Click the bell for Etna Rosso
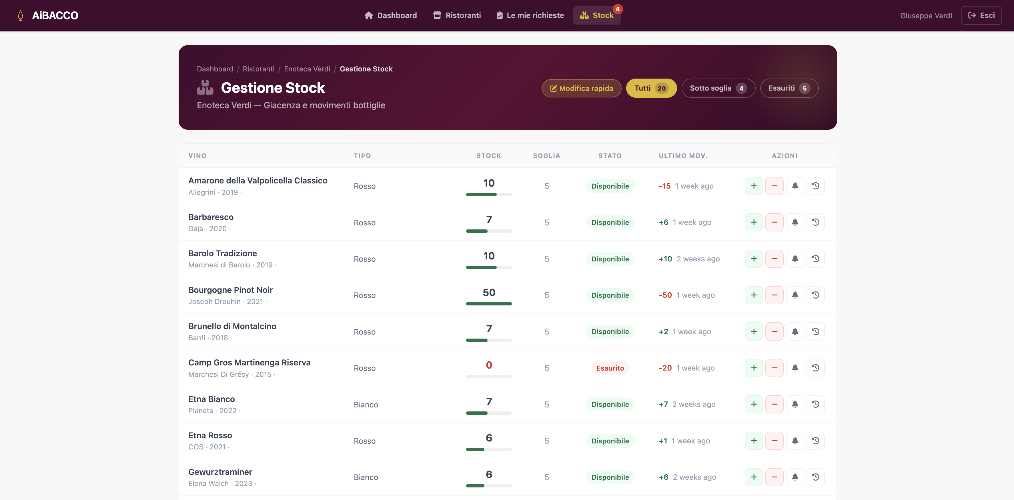 pos(795,441)
